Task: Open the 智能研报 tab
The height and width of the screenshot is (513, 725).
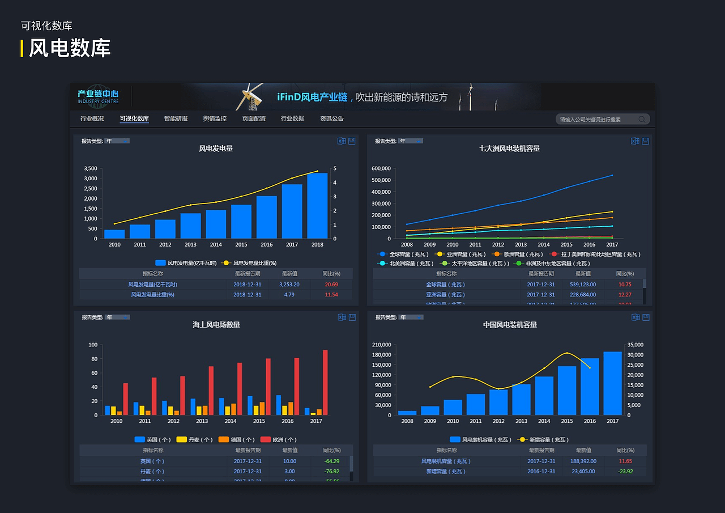Action: (176, 118)
